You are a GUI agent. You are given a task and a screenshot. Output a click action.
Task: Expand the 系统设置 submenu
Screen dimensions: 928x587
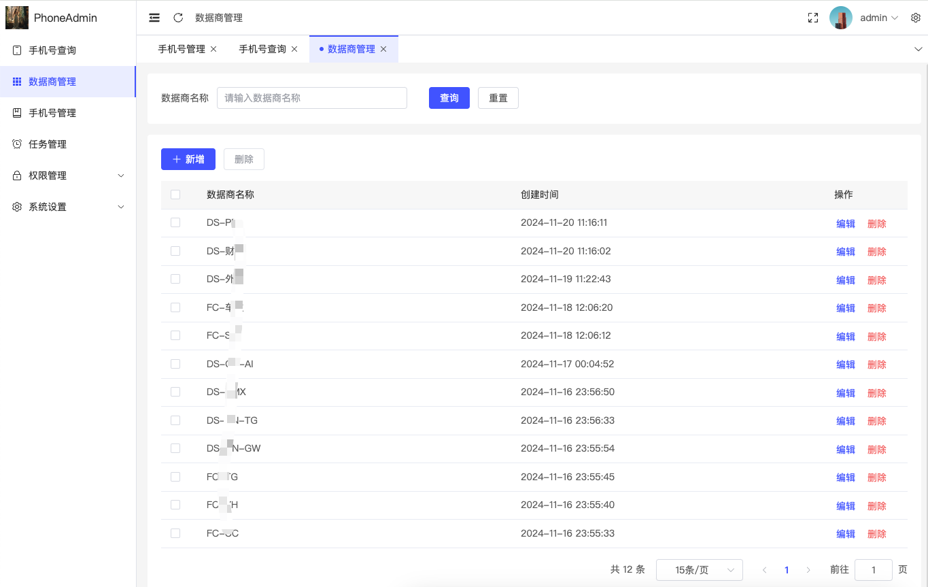pos(121,207)
